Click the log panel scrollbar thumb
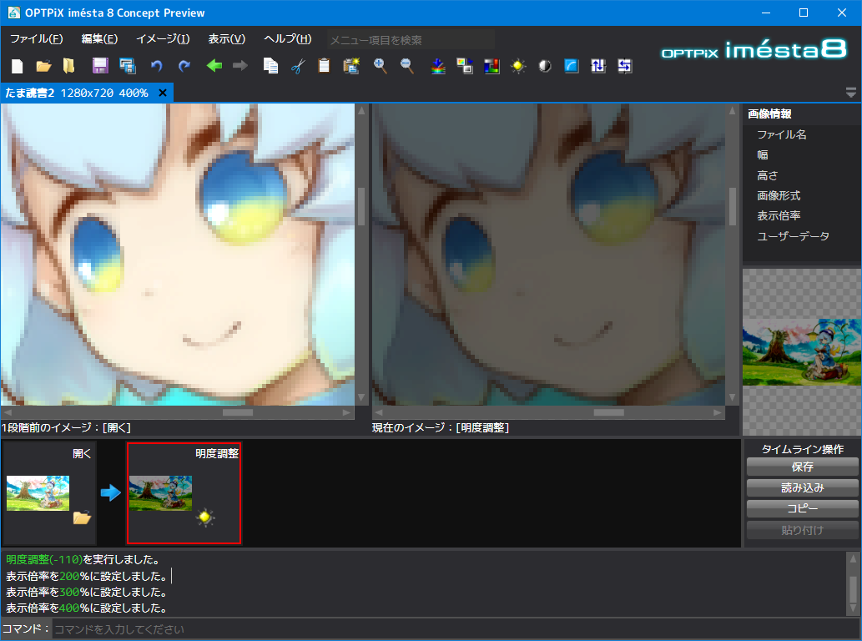 pyautogui.click(x=853, y=589)
